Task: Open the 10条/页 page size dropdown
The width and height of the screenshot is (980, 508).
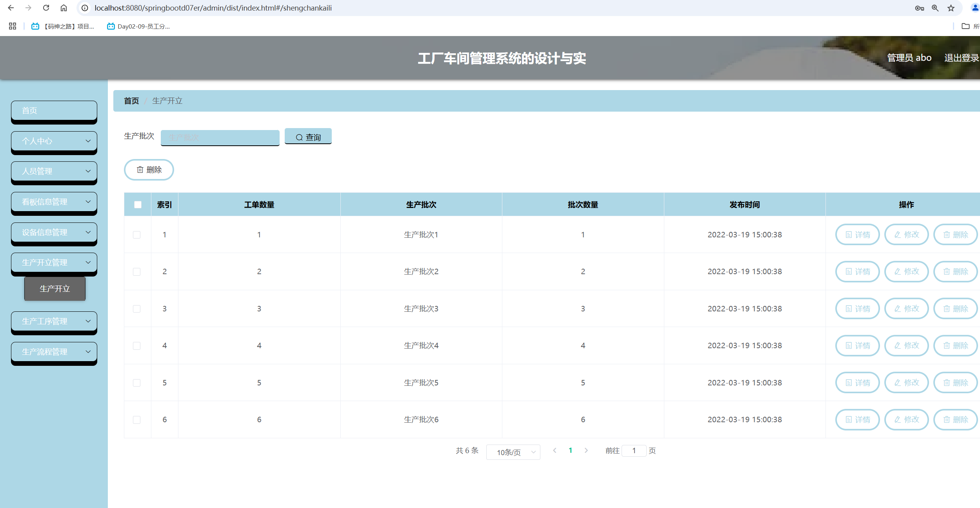Action: coord(513,452)
